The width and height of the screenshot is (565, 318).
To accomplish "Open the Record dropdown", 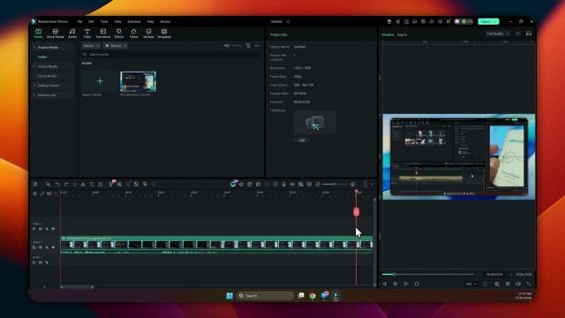I will click(116, 46).
